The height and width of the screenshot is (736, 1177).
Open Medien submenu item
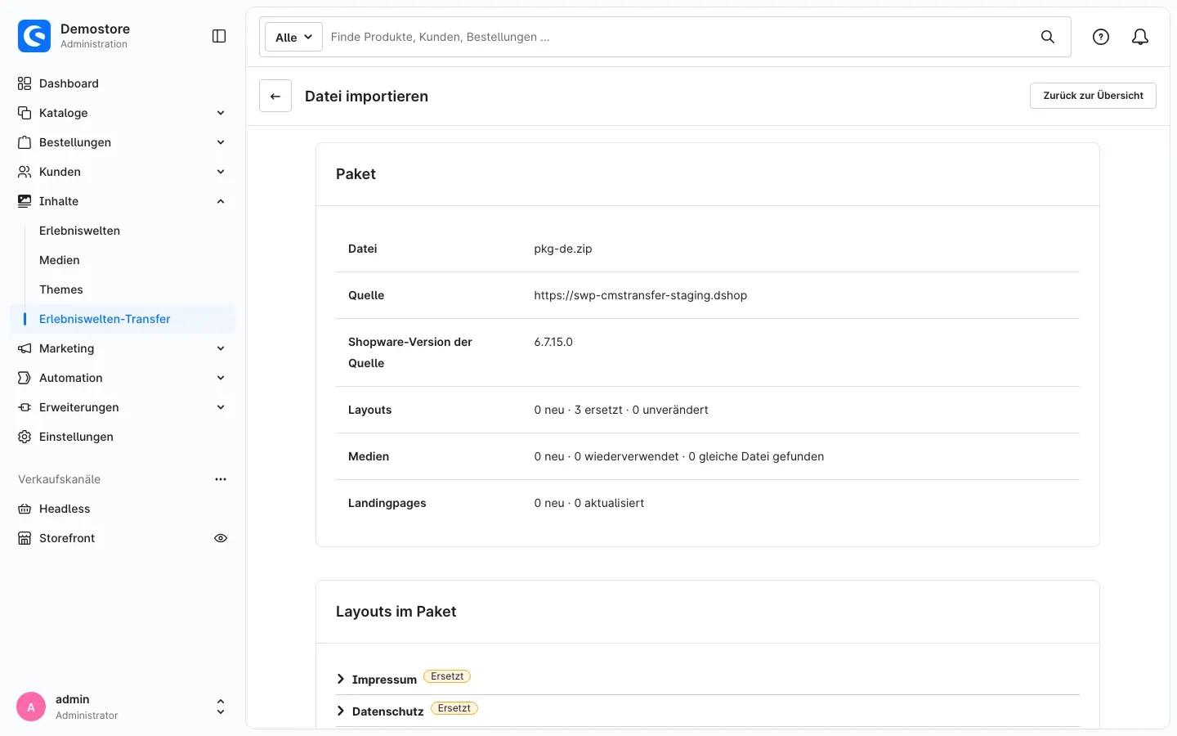(x=60, y=260)
